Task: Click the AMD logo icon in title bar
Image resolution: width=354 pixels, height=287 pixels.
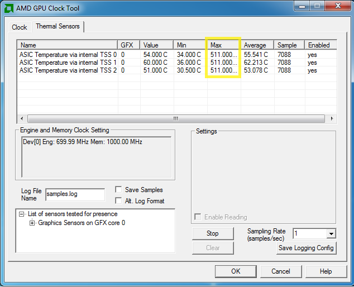Action: pos(9,8)
